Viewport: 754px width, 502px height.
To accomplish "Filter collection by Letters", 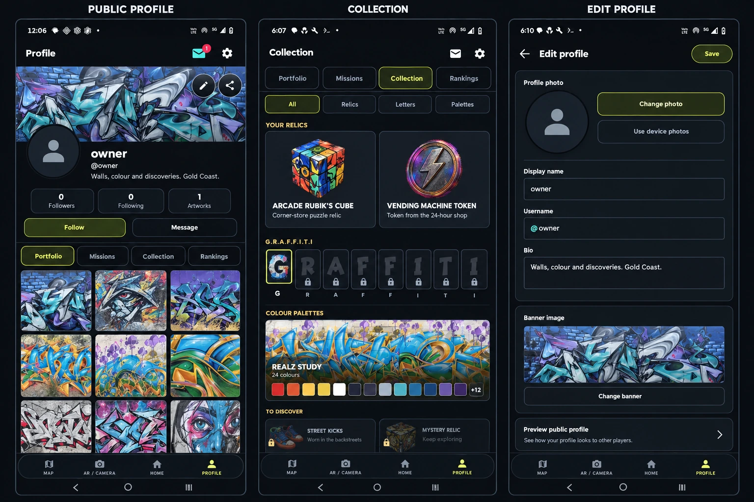I will [405, 104].
